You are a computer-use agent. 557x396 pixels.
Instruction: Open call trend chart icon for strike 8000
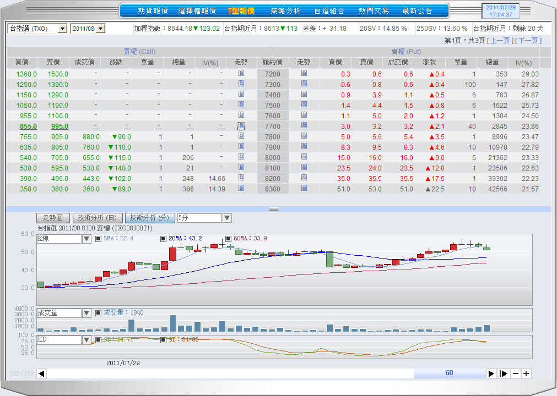point(241,157)
